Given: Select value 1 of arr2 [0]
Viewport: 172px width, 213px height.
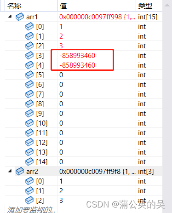Looking at the screenshot, I should (x=61, y=181).
